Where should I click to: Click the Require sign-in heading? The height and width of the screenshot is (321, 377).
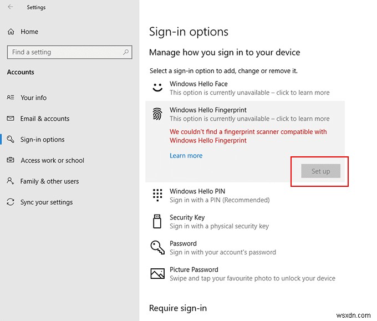178,308
